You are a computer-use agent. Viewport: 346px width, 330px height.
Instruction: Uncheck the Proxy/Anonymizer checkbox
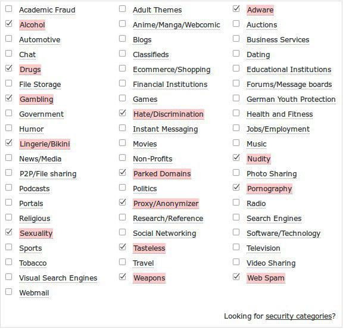pos(122,203)
